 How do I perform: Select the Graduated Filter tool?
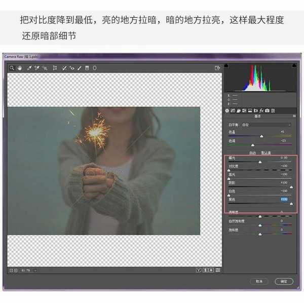87,67
